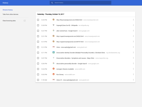Click the Cleveland Clinic favicon
Viewport: 142px width, 107px height.
click(54, 52)
